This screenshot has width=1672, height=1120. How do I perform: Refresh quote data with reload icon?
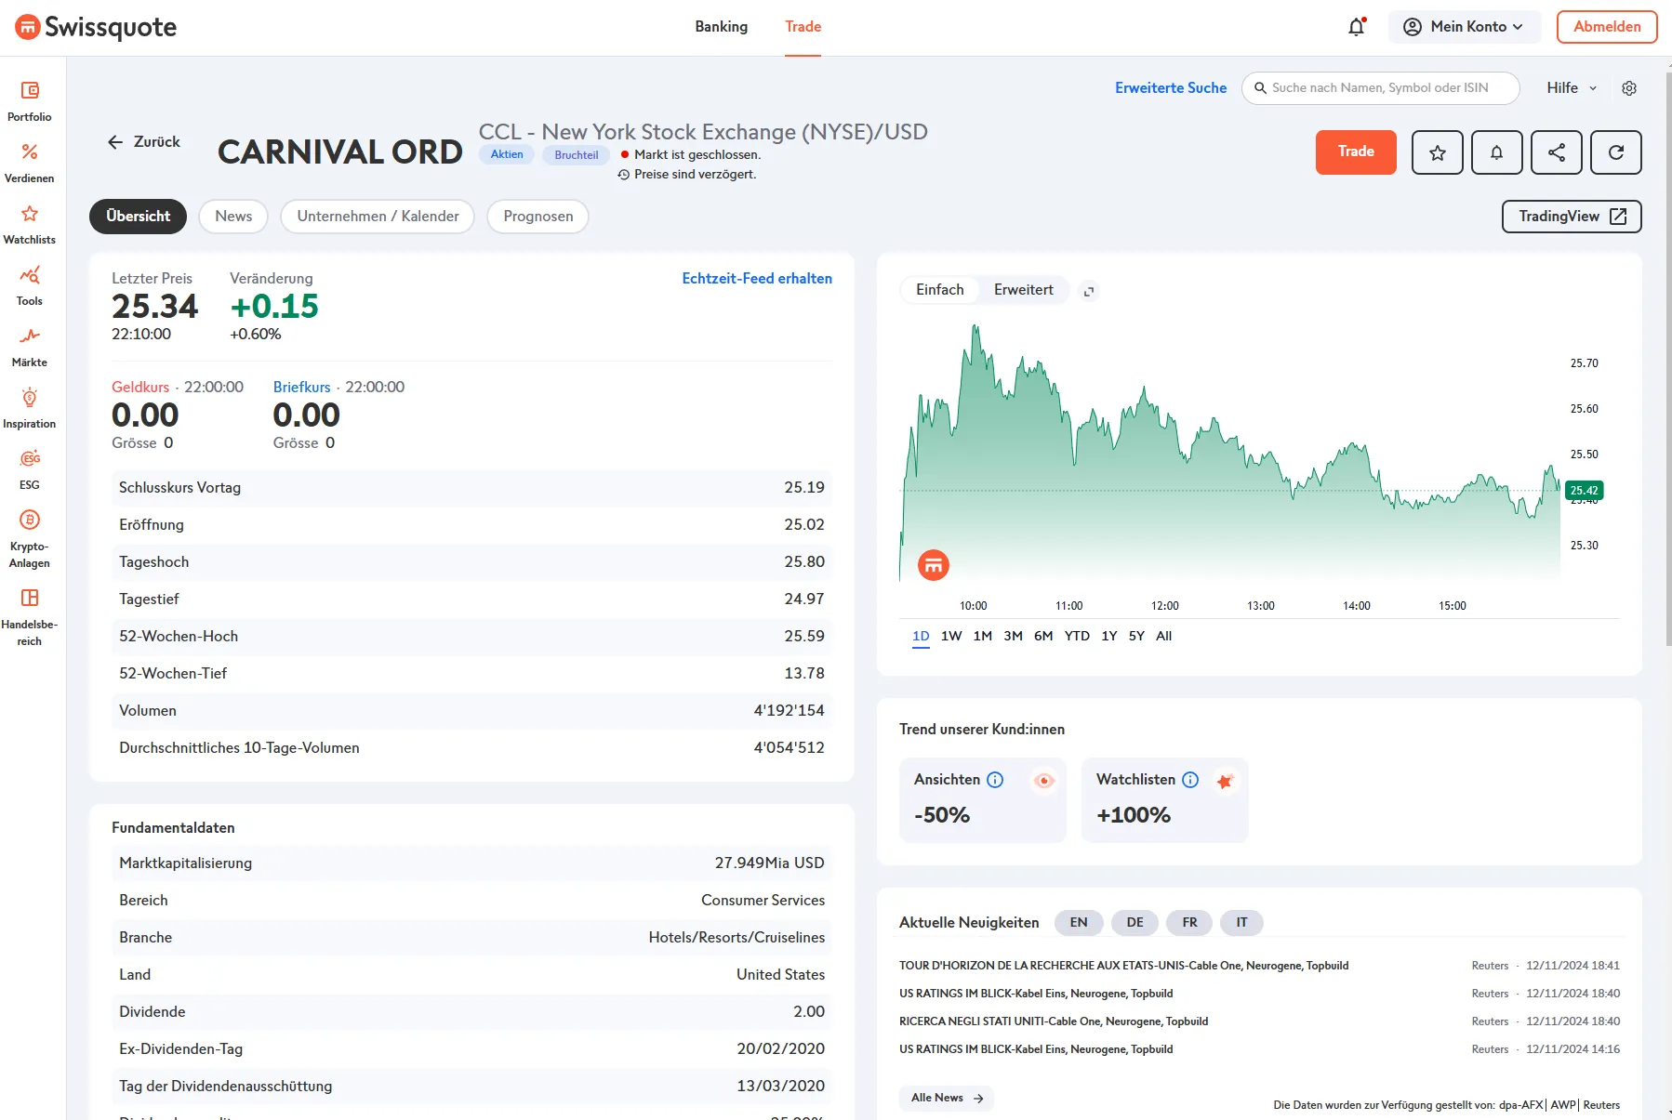click(1615, 152)
